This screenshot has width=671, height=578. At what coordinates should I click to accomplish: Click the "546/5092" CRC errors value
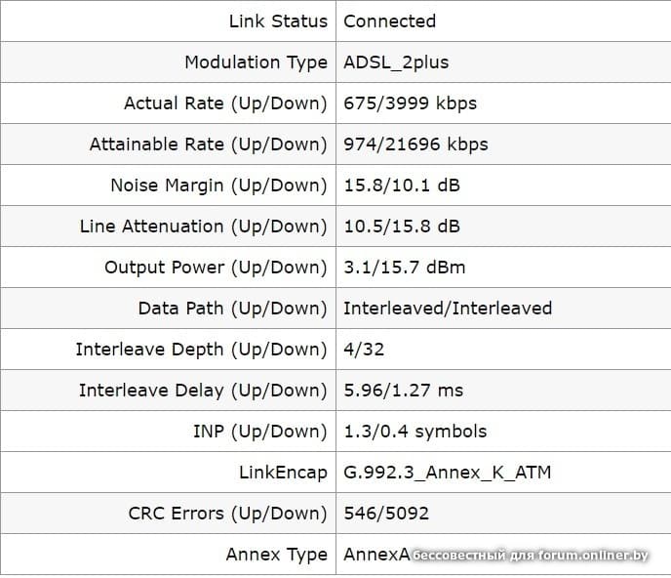pyautogui.click(x=385, y=513)
